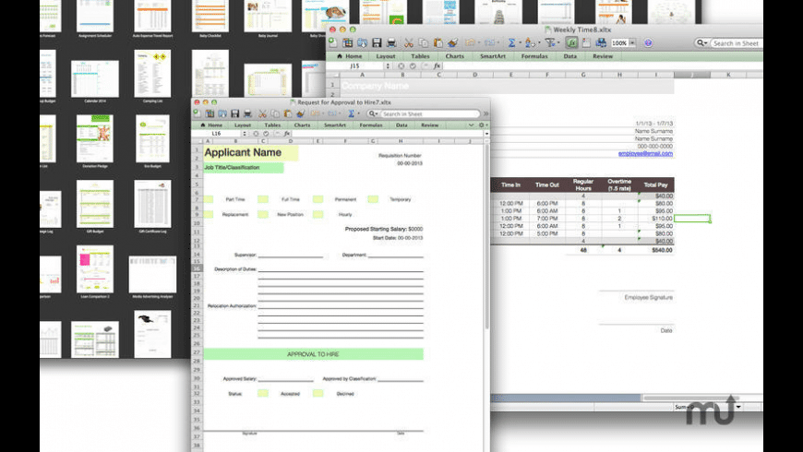This screenshot has height=452, width=803.
Task: Click the employee@email.com link
Action: pos(645,153)
